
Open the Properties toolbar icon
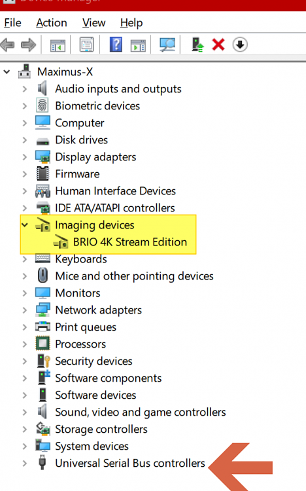87,45
